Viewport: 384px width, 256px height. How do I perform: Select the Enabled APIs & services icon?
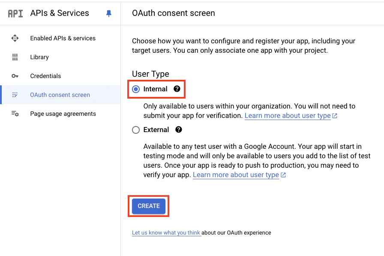pyautogui.click(x=15, y=38)
